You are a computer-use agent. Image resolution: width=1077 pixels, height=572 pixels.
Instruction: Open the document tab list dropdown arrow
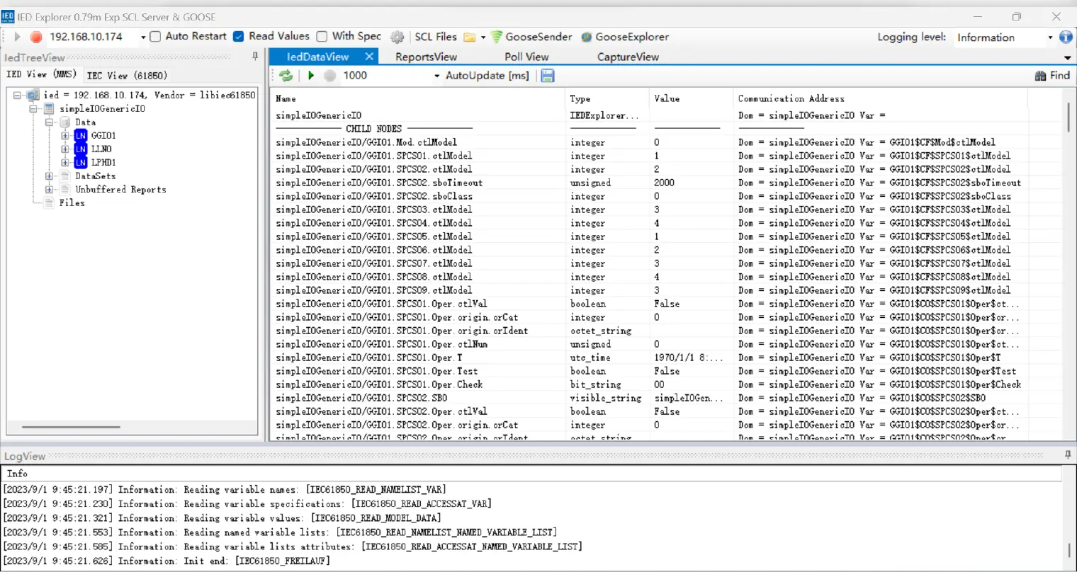click(x=1068, y=57)
